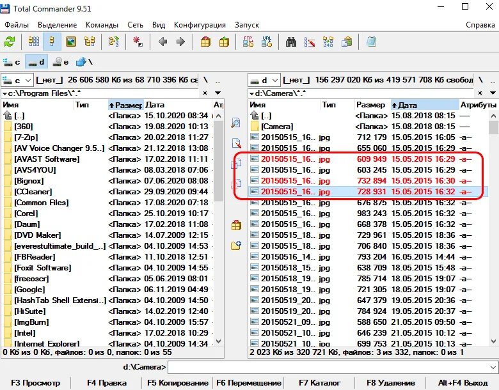
Task: Toggle the full details view icon
Action: pos(52,42)
